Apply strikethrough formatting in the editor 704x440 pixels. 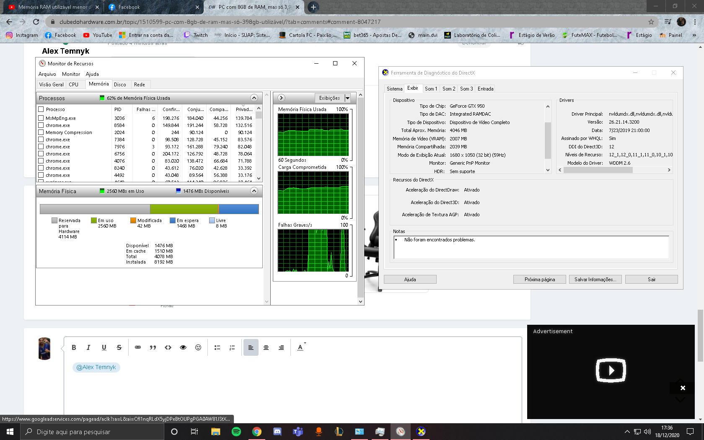pyautogui.click(x=119, y=347)
